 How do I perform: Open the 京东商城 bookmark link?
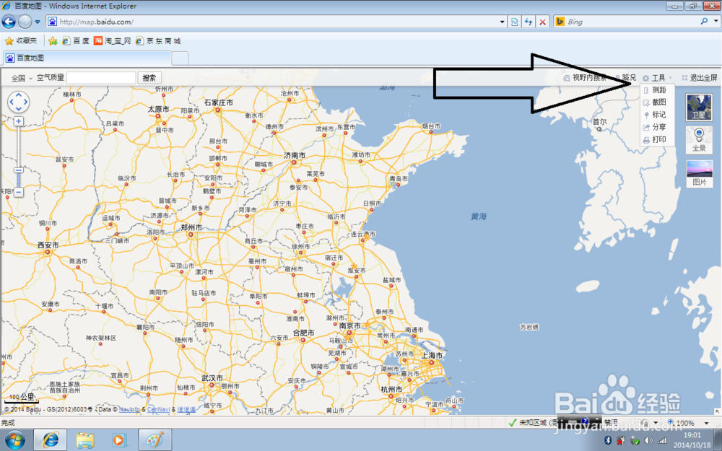point(158,41)
